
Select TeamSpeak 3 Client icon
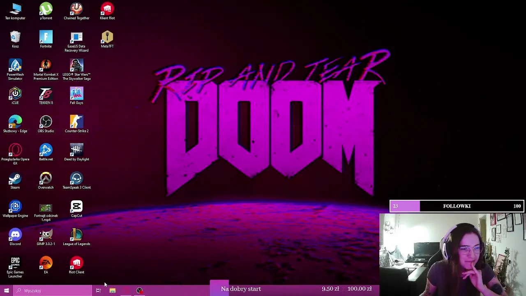point(76,180)
